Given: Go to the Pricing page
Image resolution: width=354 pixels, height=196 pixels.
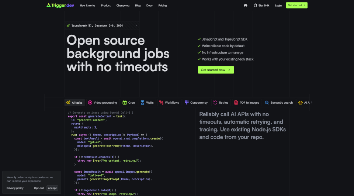Looking at the screenshot, I should pyautogui.click(x=162, y=6).
